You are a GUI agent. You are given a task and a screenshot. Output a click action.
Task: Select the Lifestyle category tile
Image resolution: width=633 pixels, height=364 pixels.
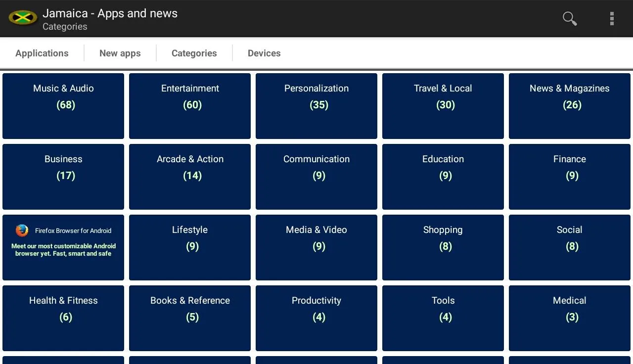(x=190, y=247)
